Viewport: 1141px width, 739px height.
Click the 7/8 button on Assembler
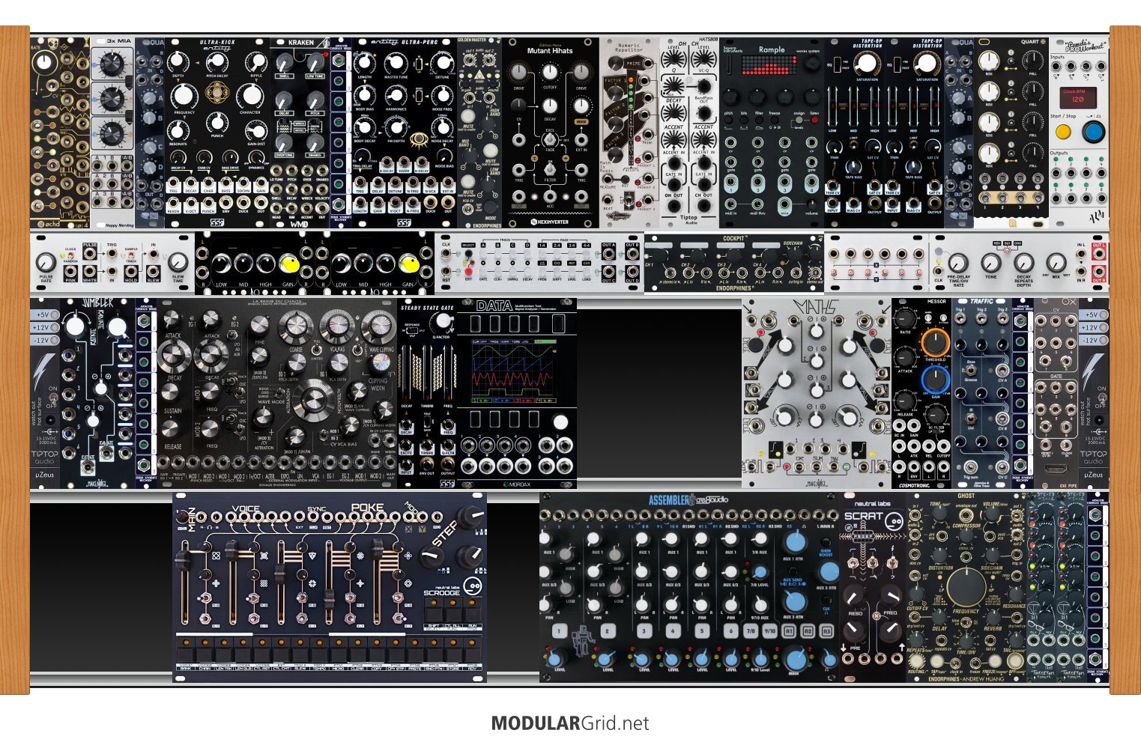coord(749,630)
